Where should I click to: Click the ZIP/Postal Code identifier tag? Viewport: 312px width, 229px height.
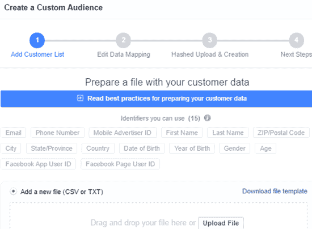281,133
